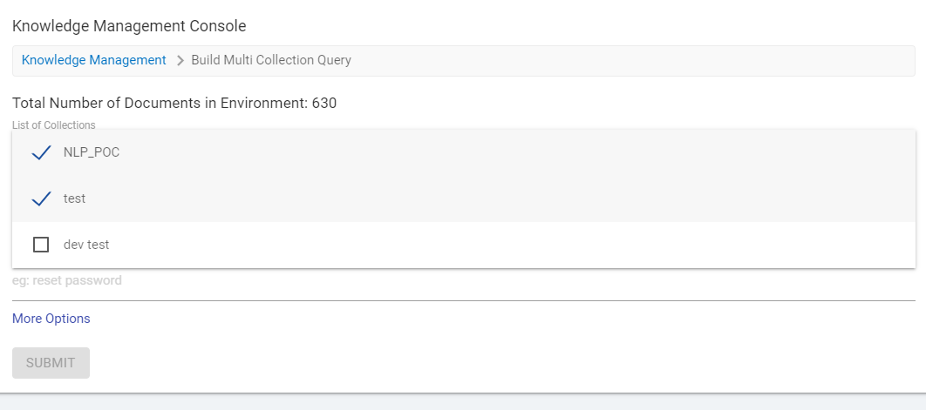
Task: Choose the dev test option label
Action: click(86, 245)
